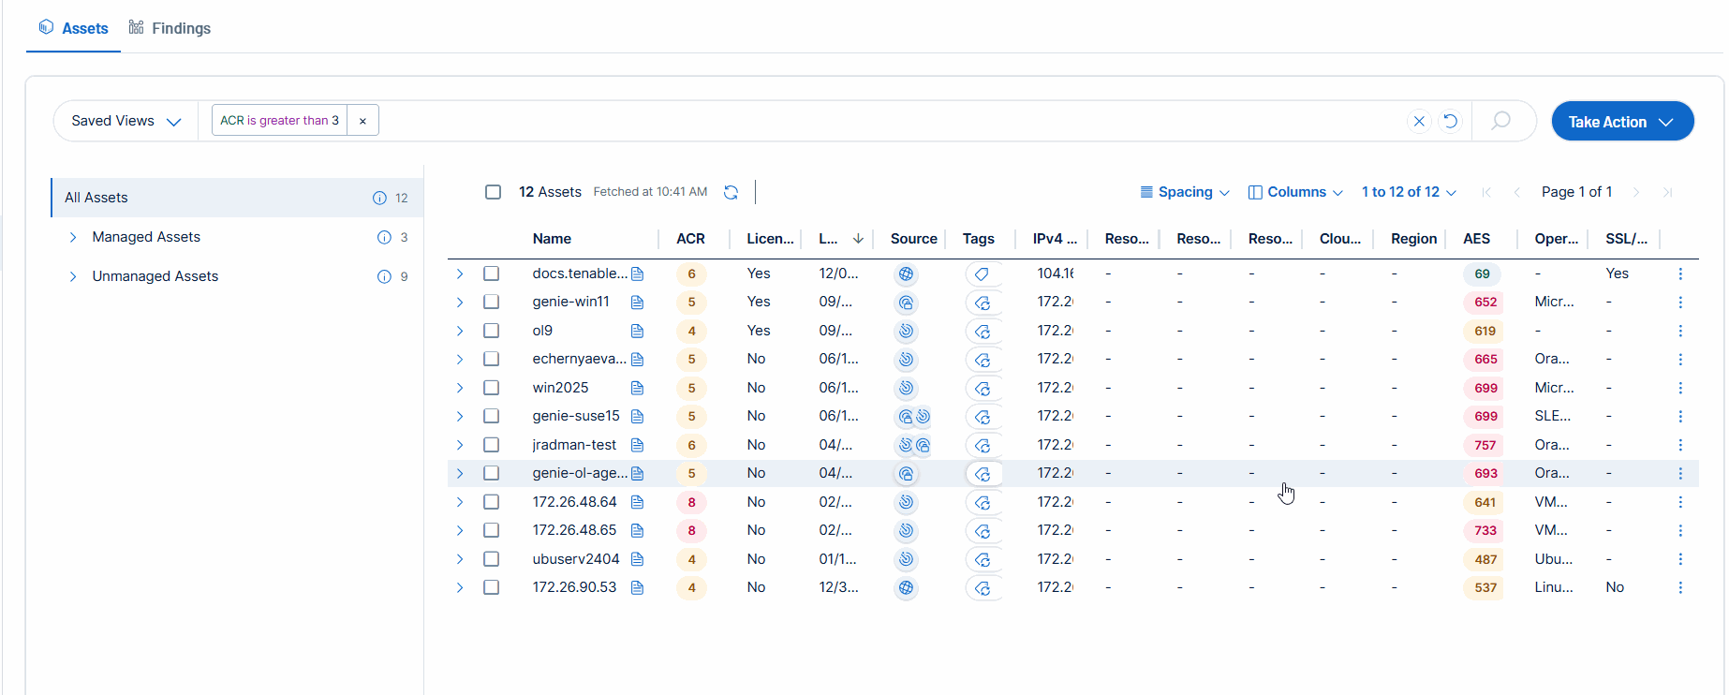Click the source icon in the ol9 row
This screenshot has width=1729, height=695.
pyautogui.click(x=906, y=331)
